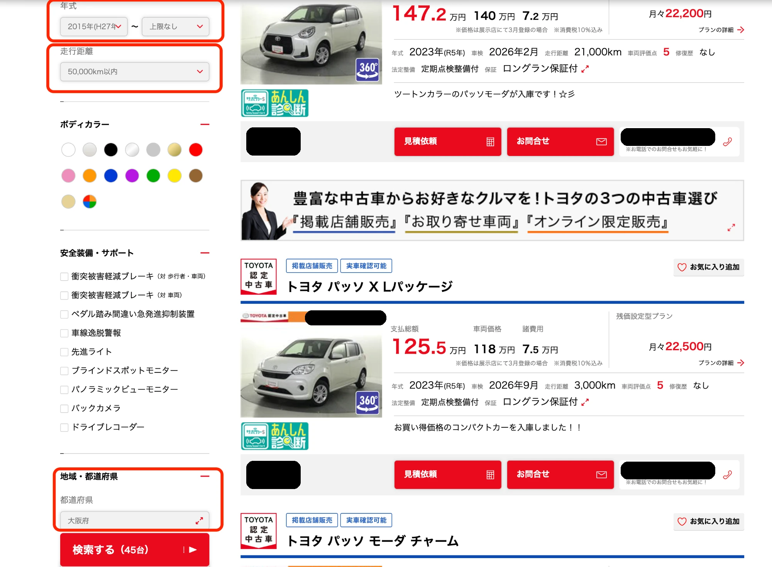Screen dimensions: 772x567
Task: Check ドライブレコーダー option
Action: coord(64,427)
